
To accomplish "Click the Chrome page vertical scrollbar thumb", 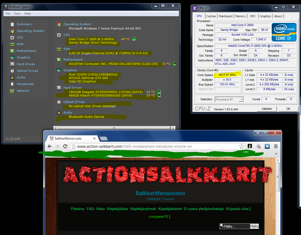I will (278, 177).
